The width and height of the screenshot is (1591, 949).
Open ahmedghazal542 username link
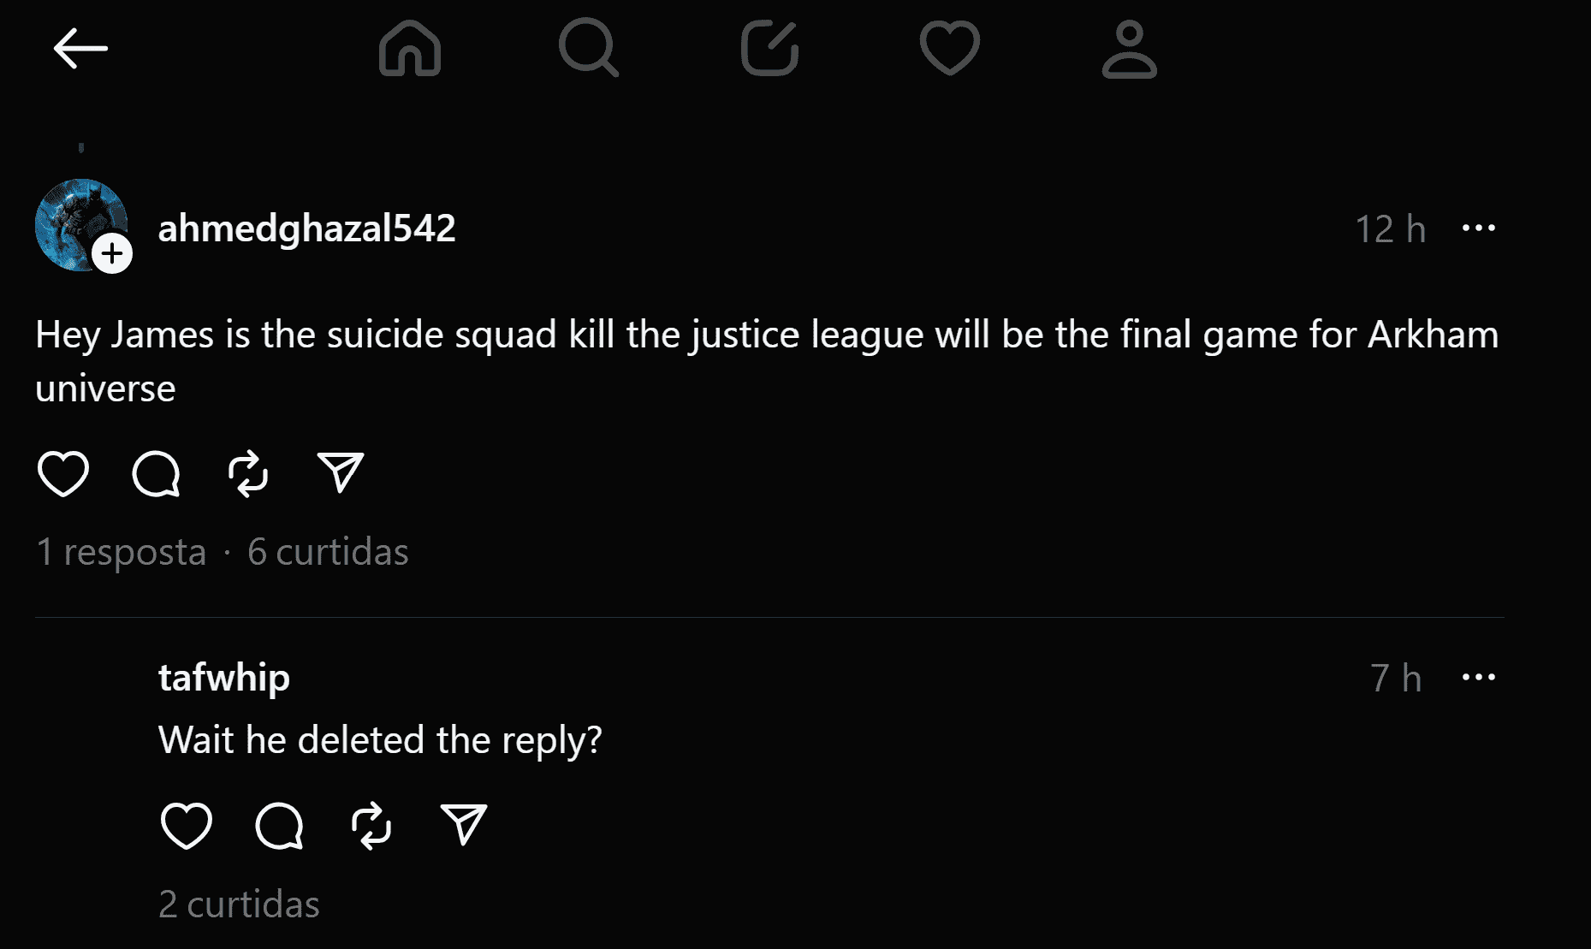tap(306, 228)
